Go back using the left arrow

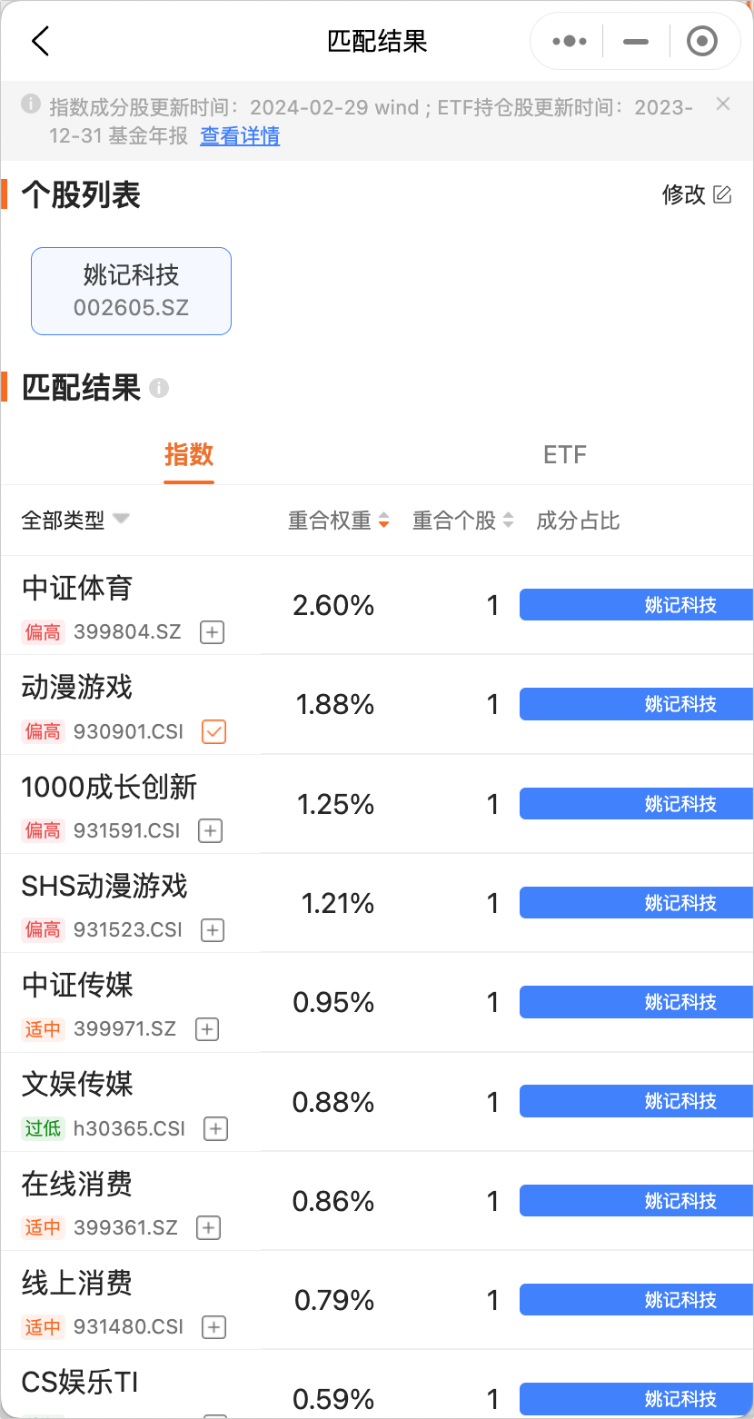[x=40, y=42]
